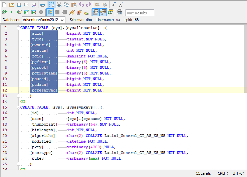Screen dimensions: 247x177
Task: Click the Max Results input field
Action: coord(140,13)
